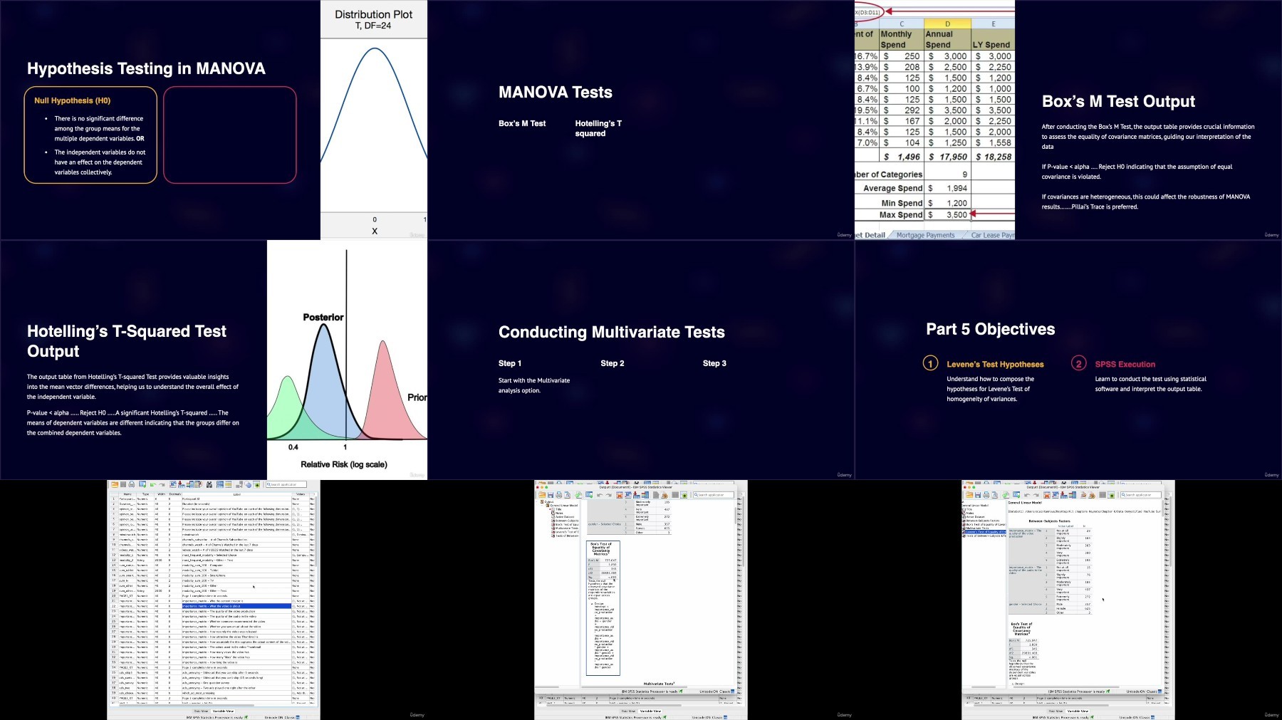Select 'Box's Test of Equality' in rightmost viewer outline
Screen dimensions: 1282x720
click(x=984, y=524)
